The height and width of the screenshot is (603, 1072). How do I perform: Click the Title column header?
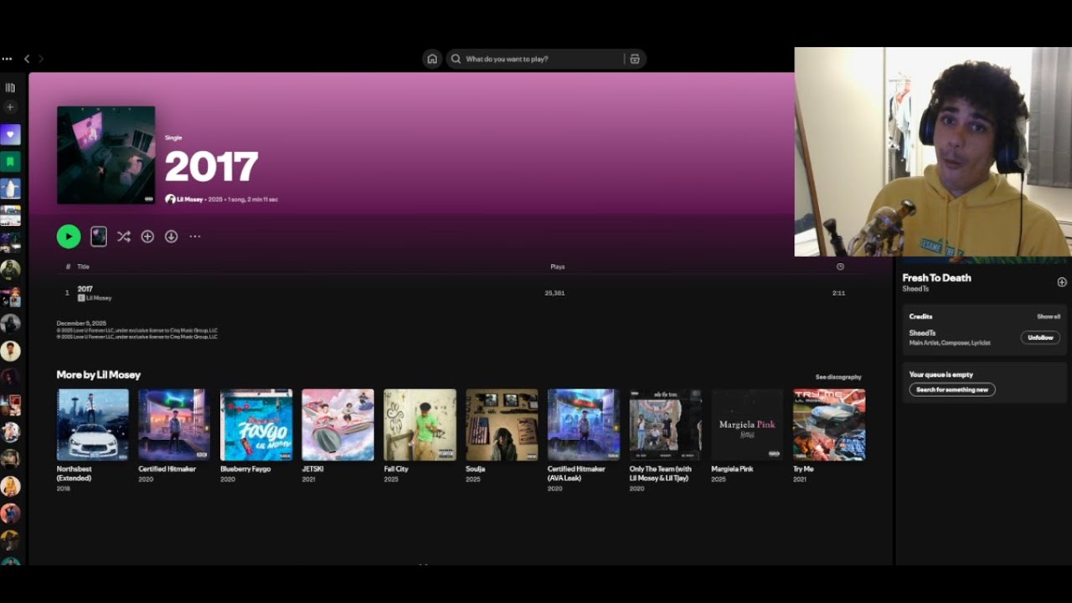[x=83, y=266]
